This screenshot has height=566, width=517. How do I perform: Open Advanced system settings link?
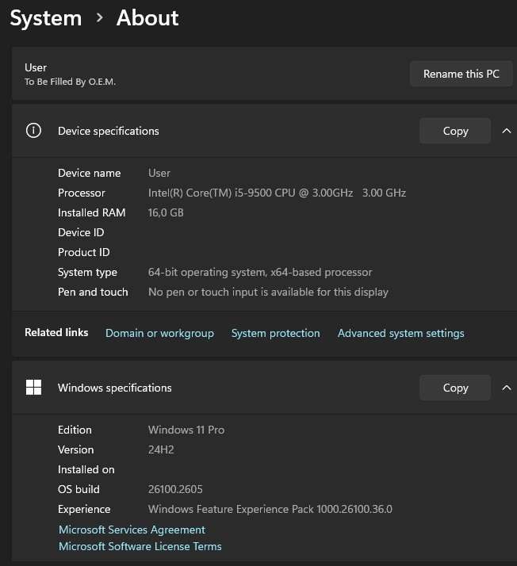(400, 333)
